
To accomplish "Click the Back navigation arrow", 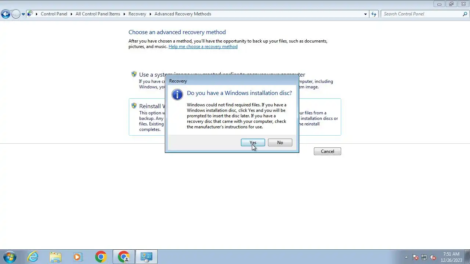I will pos(6,14).
